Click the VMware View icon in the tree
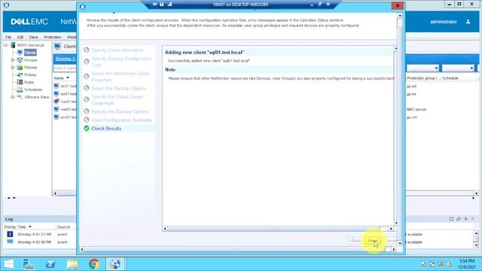482x271 pixels. (x=20, y=97)
